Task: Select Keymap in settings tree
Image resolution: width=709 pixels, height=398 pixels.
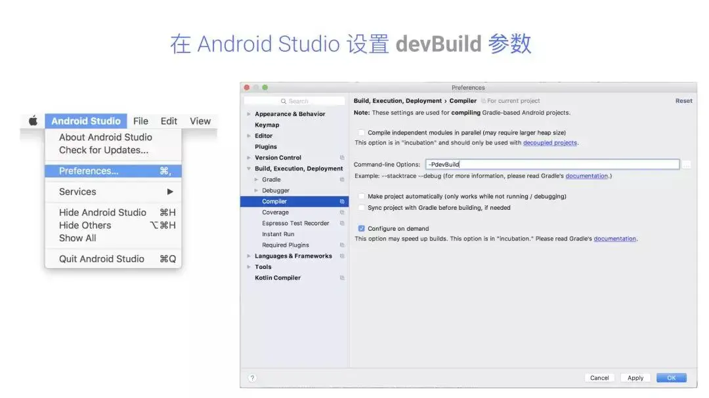Action: point(267,125)
